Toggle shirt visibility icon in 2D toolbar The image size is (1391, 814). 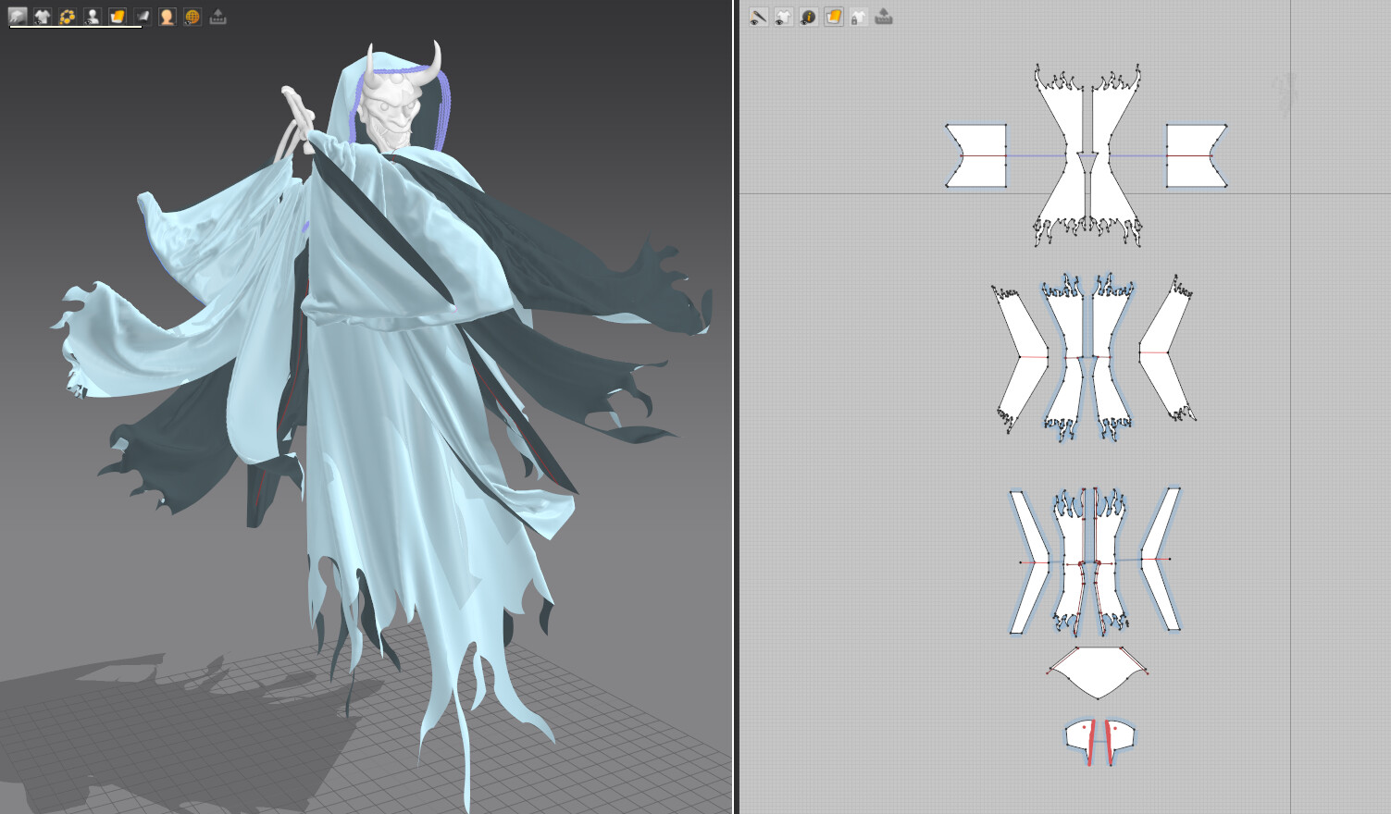pos(783,16)
